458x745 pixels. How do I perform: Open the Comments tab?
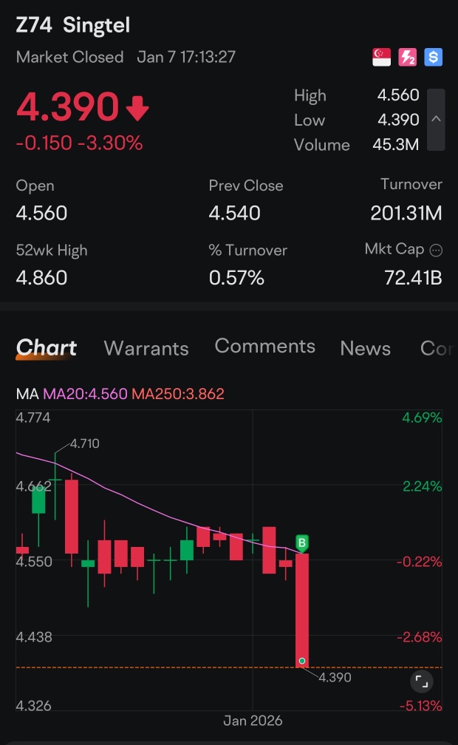[x=264, y=347]
